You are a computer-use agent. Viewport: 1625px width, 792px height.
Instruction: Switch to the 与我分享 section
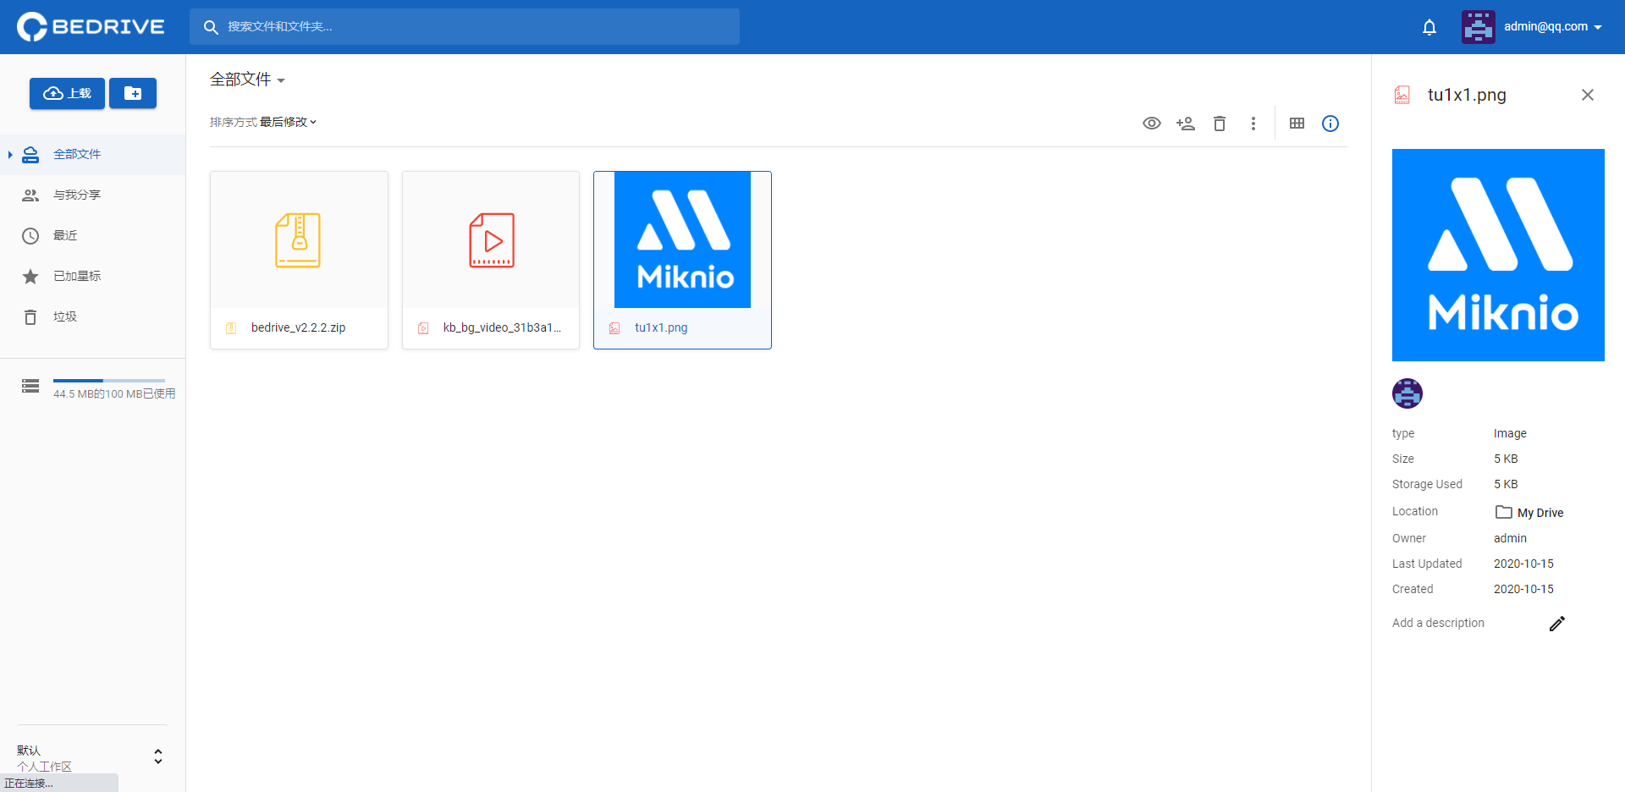(x=76, y=195)
